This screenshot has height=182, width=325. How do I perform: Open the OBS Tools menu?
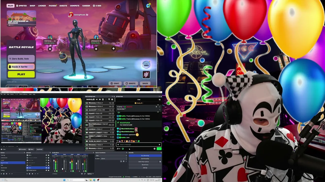coord(30,94)
